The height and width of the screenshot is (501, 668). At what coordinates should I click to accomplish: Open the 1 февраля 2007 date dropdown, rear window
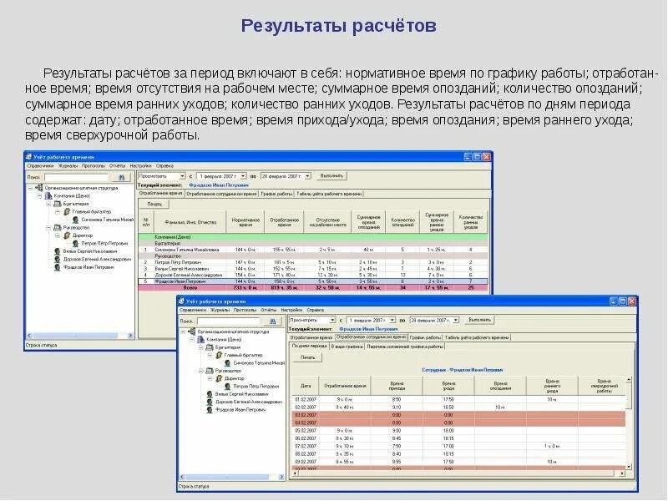[243, 176]
